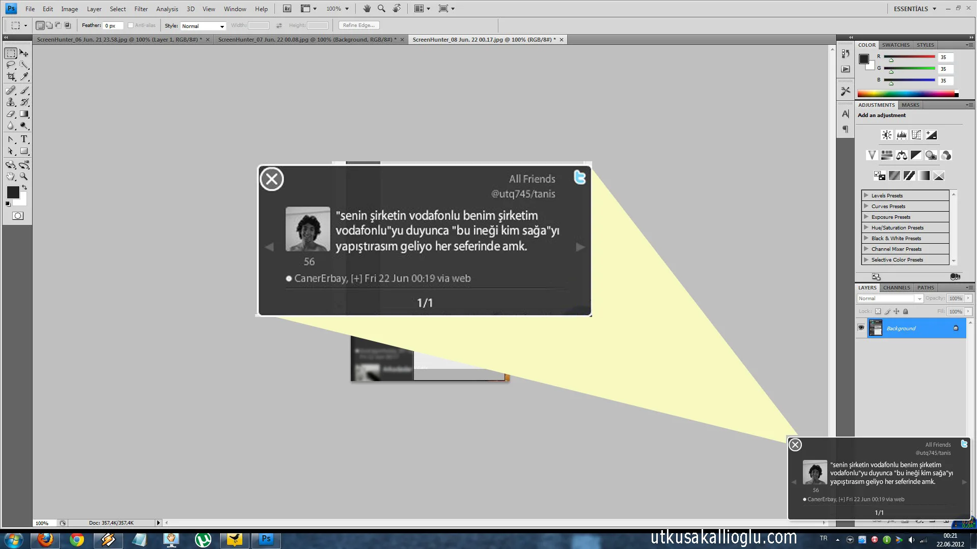977x549 pixels.
Task: Open the Image menu
Action: tap(70, 9)
